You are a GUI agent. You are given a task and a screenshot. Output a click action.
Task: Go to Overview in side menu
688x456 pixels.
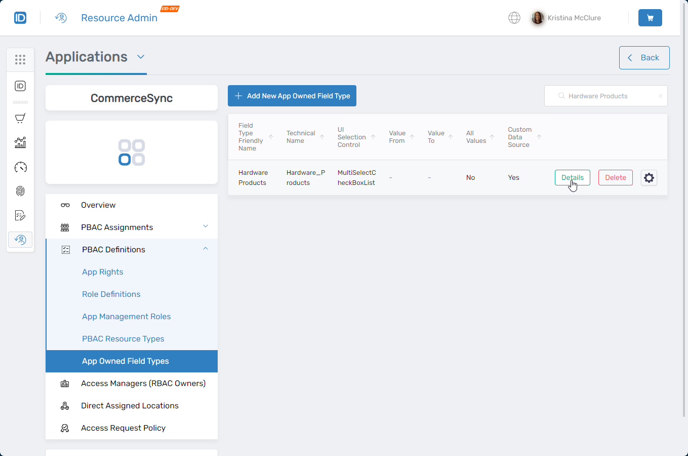98,205
